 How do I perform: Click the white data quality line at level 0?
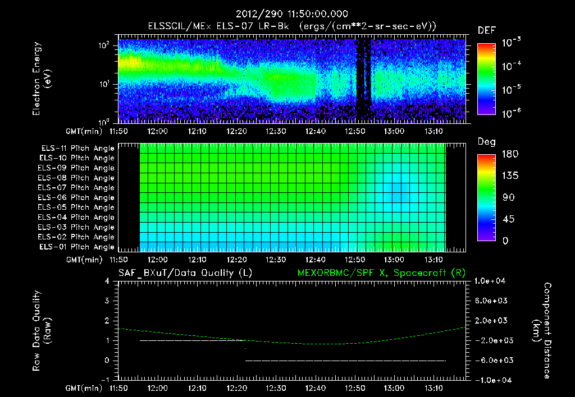tap(345, 361)
